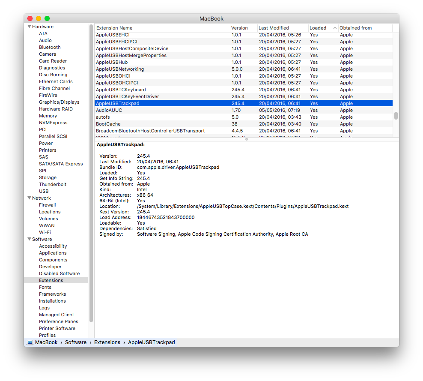Select AppleUSBHub extension row
The image size is (423, 381).
tap(244, 62)
